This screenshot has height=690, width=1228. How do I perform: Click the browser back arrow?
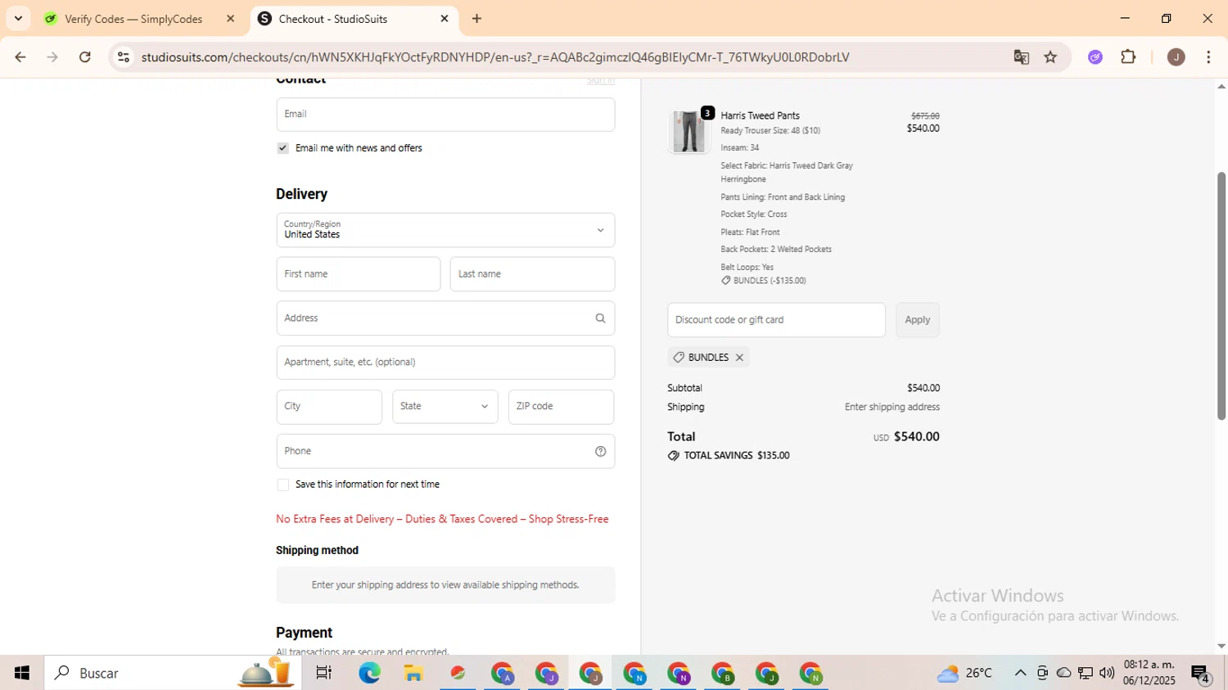pyautogui.click(x=20, y=57)
